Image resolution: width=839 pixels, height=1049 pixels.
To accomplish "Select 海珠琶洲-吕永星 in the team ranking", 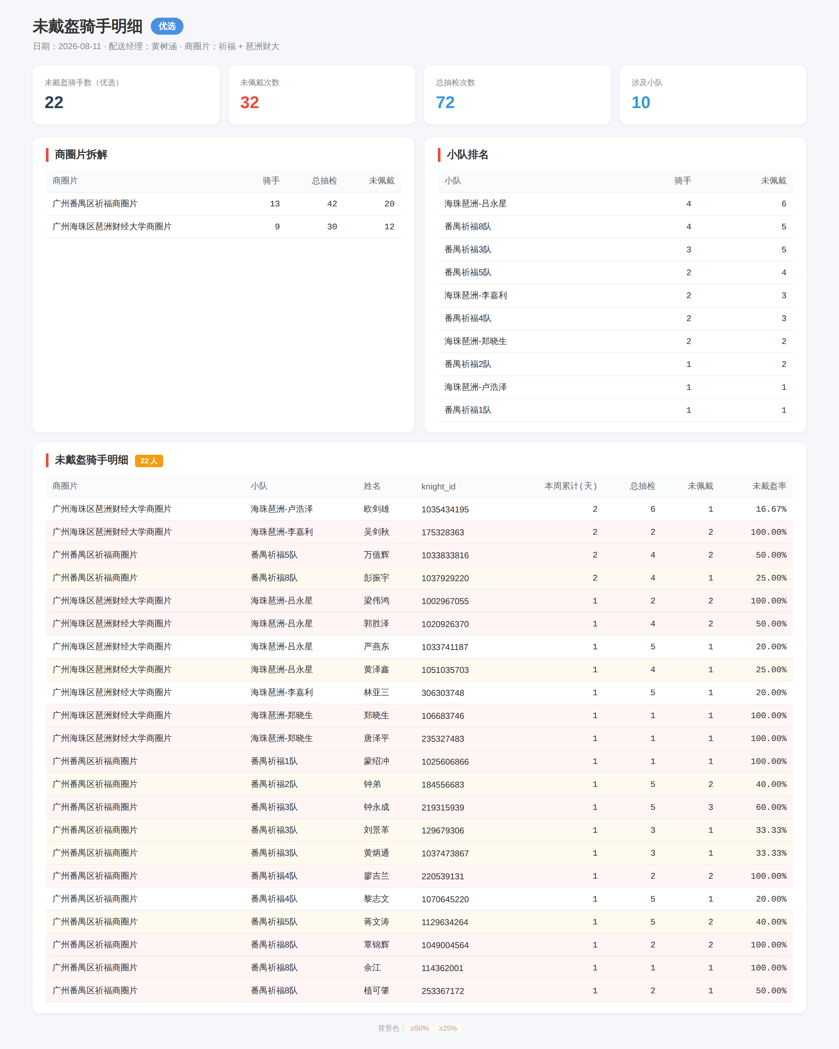I will click(x=476, y=204).
